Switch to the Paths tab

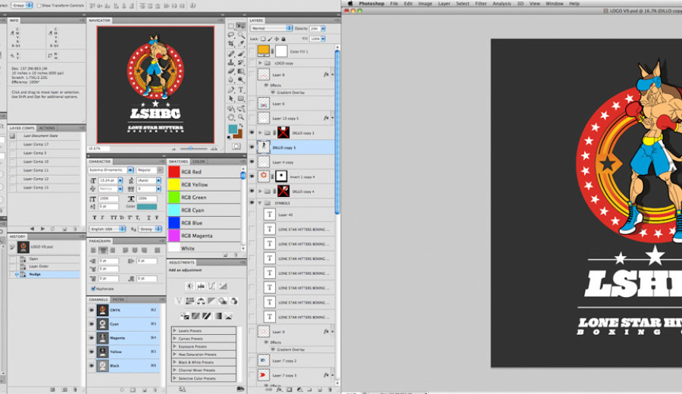(118, 299)
